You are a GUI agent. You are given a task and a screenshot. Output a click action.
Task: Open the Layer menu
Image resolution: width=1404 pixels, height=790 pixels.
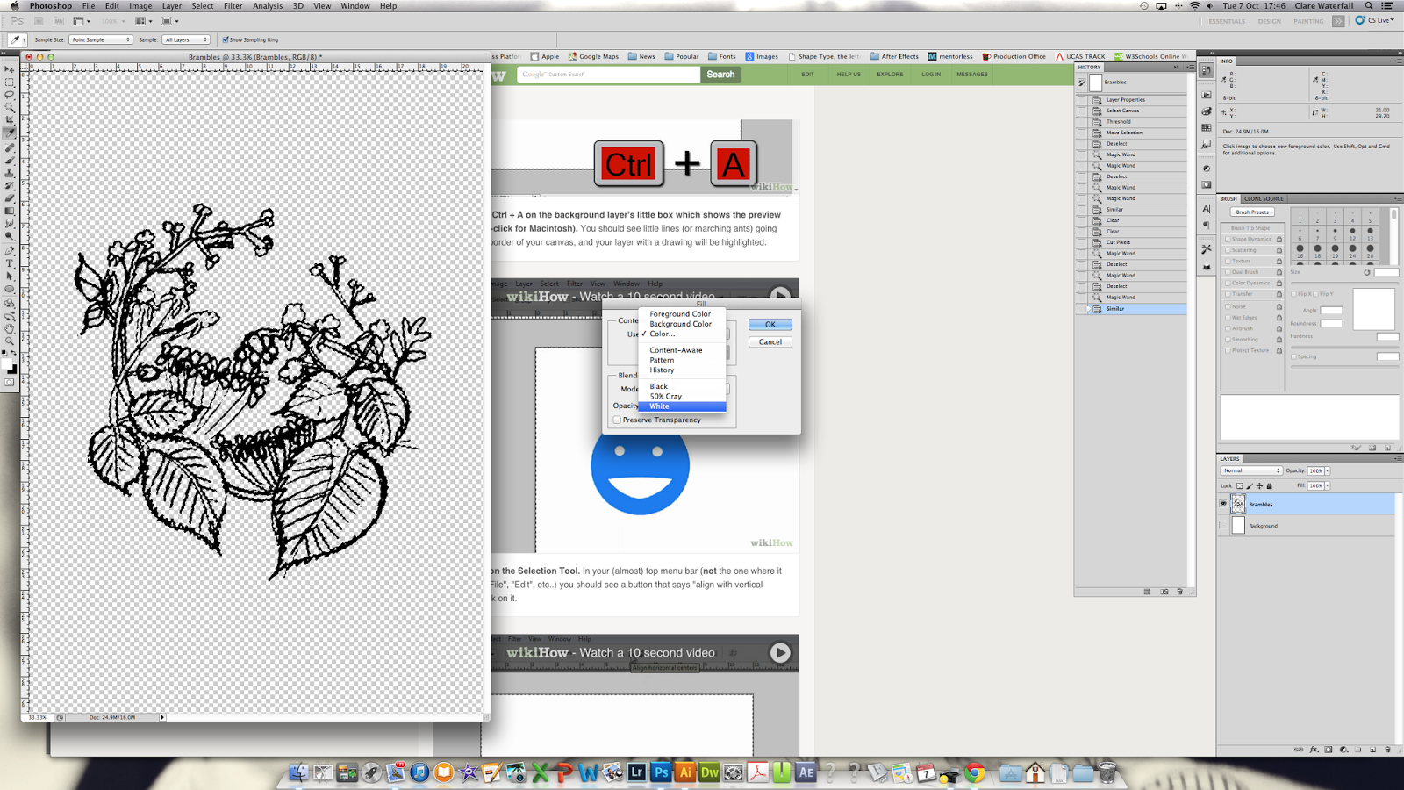point(172,6)
